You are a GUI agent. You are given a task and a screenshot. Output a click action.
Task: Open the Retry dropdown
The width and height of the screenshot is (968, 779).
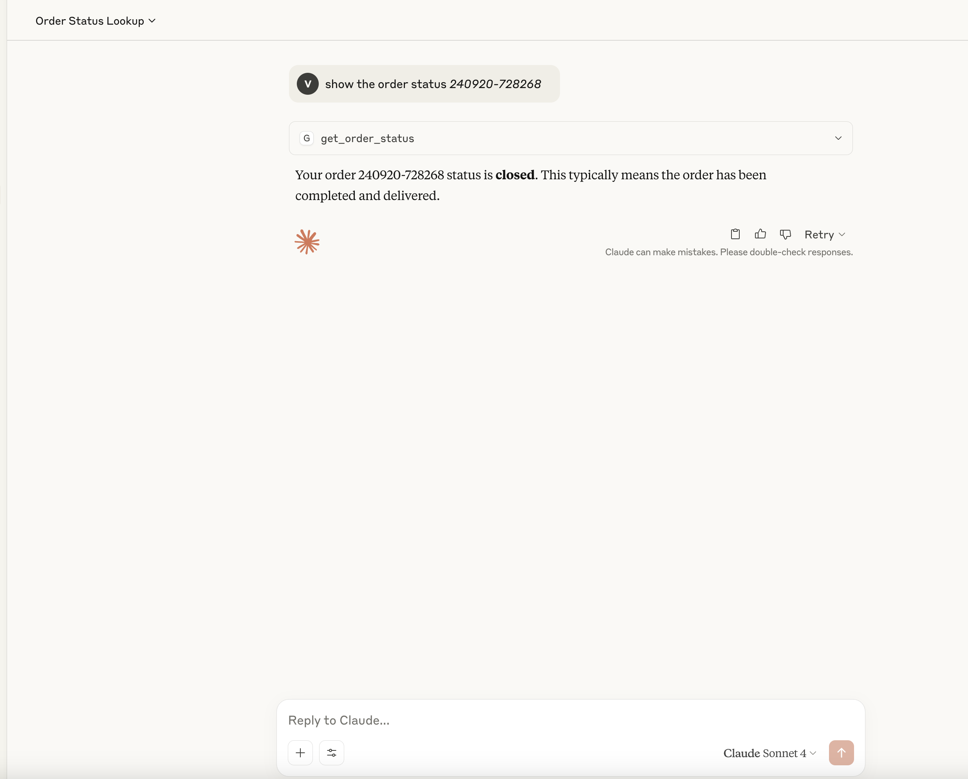pos(824,235)
